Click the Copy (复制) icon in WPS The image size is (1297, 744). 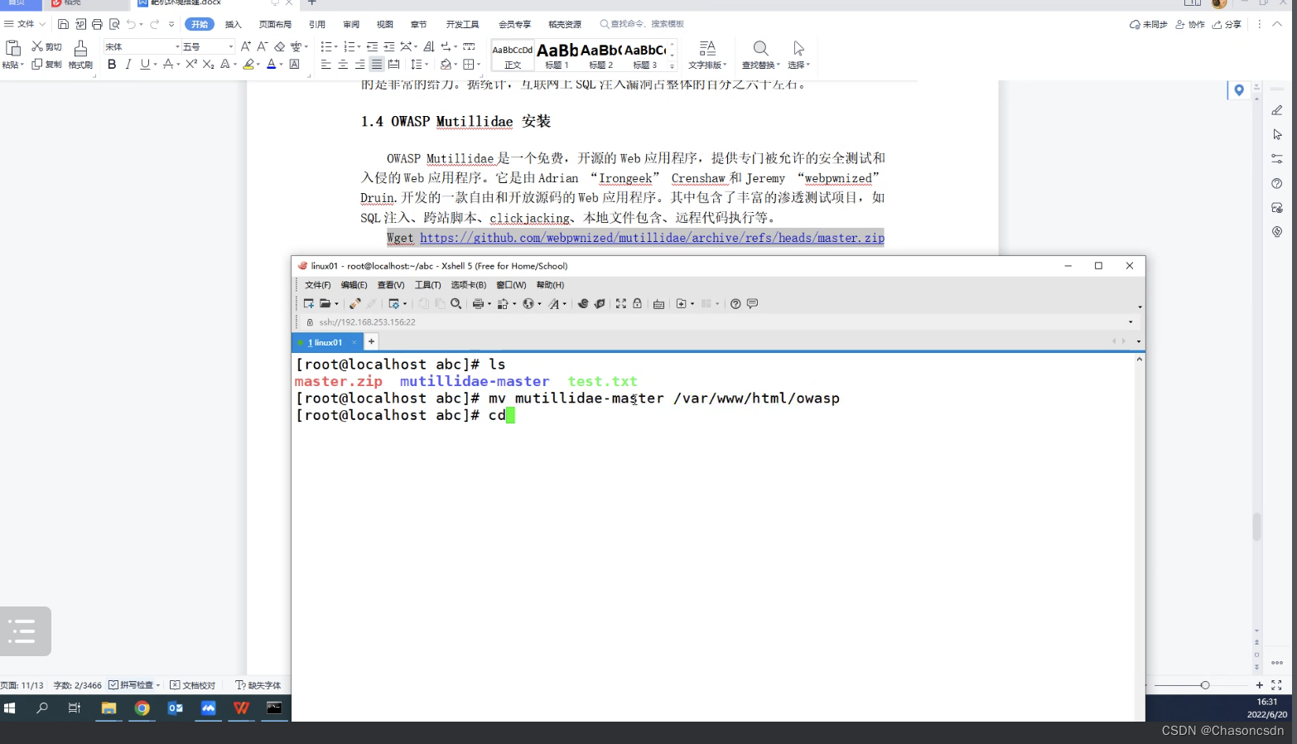point(37,64)
